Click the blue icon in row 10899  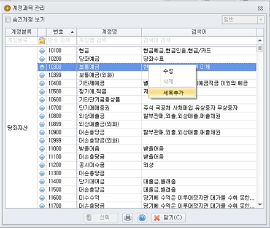coord(42,125)
